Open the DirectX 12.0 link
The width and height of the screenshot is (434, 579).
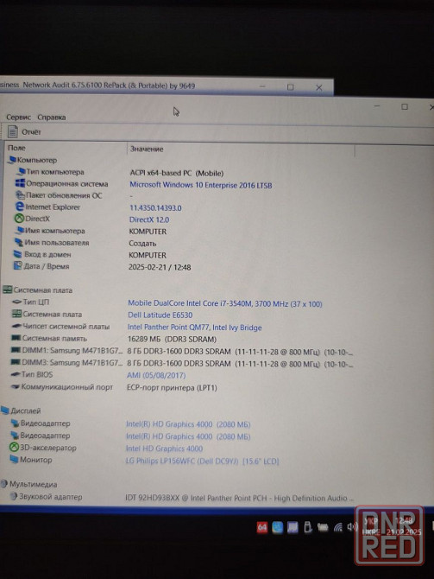coord(149,220)
